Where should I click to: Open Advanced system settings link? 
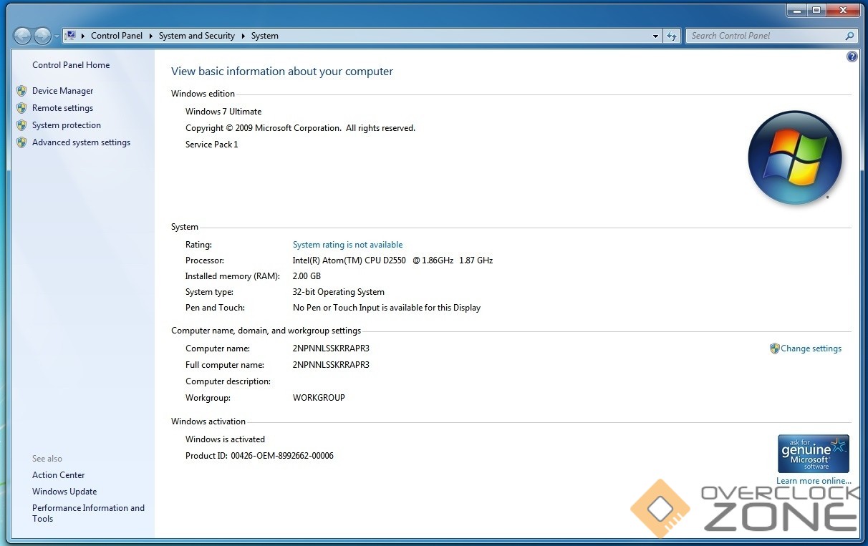81,142
